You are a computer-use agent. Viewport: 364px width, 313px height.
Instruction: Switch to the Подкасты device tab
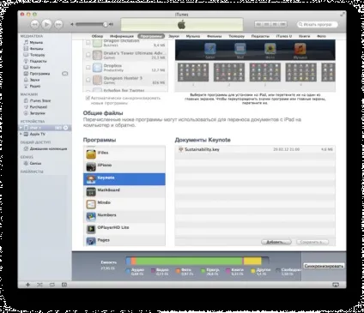pyautogui.click(x=260, y=36)
